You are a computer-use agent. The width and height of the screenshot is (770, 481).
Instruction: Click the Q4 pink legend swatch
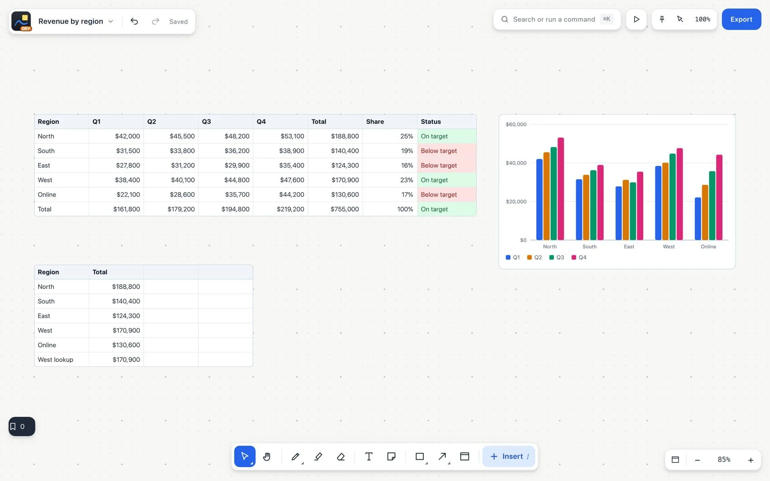pyautogui.click(x=574, y=257)
